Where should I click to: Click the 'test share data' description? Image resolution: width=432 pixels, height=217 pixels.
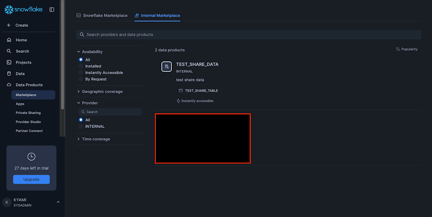click(x=190, y=80)
